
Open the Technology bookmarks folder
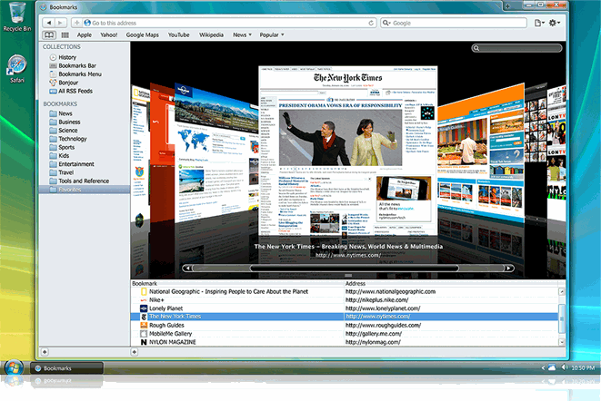coord(75,138)
